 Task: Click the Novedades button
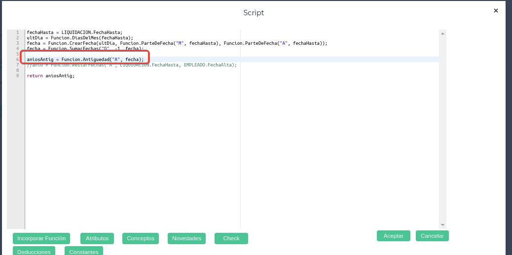pyautogui.click(x=186, y=238)
